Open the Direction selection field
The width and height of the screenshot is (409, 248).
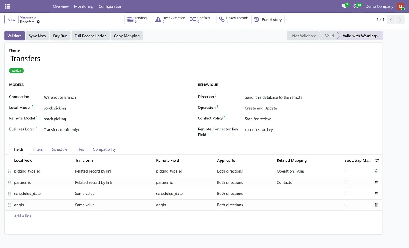coord(311,97)
